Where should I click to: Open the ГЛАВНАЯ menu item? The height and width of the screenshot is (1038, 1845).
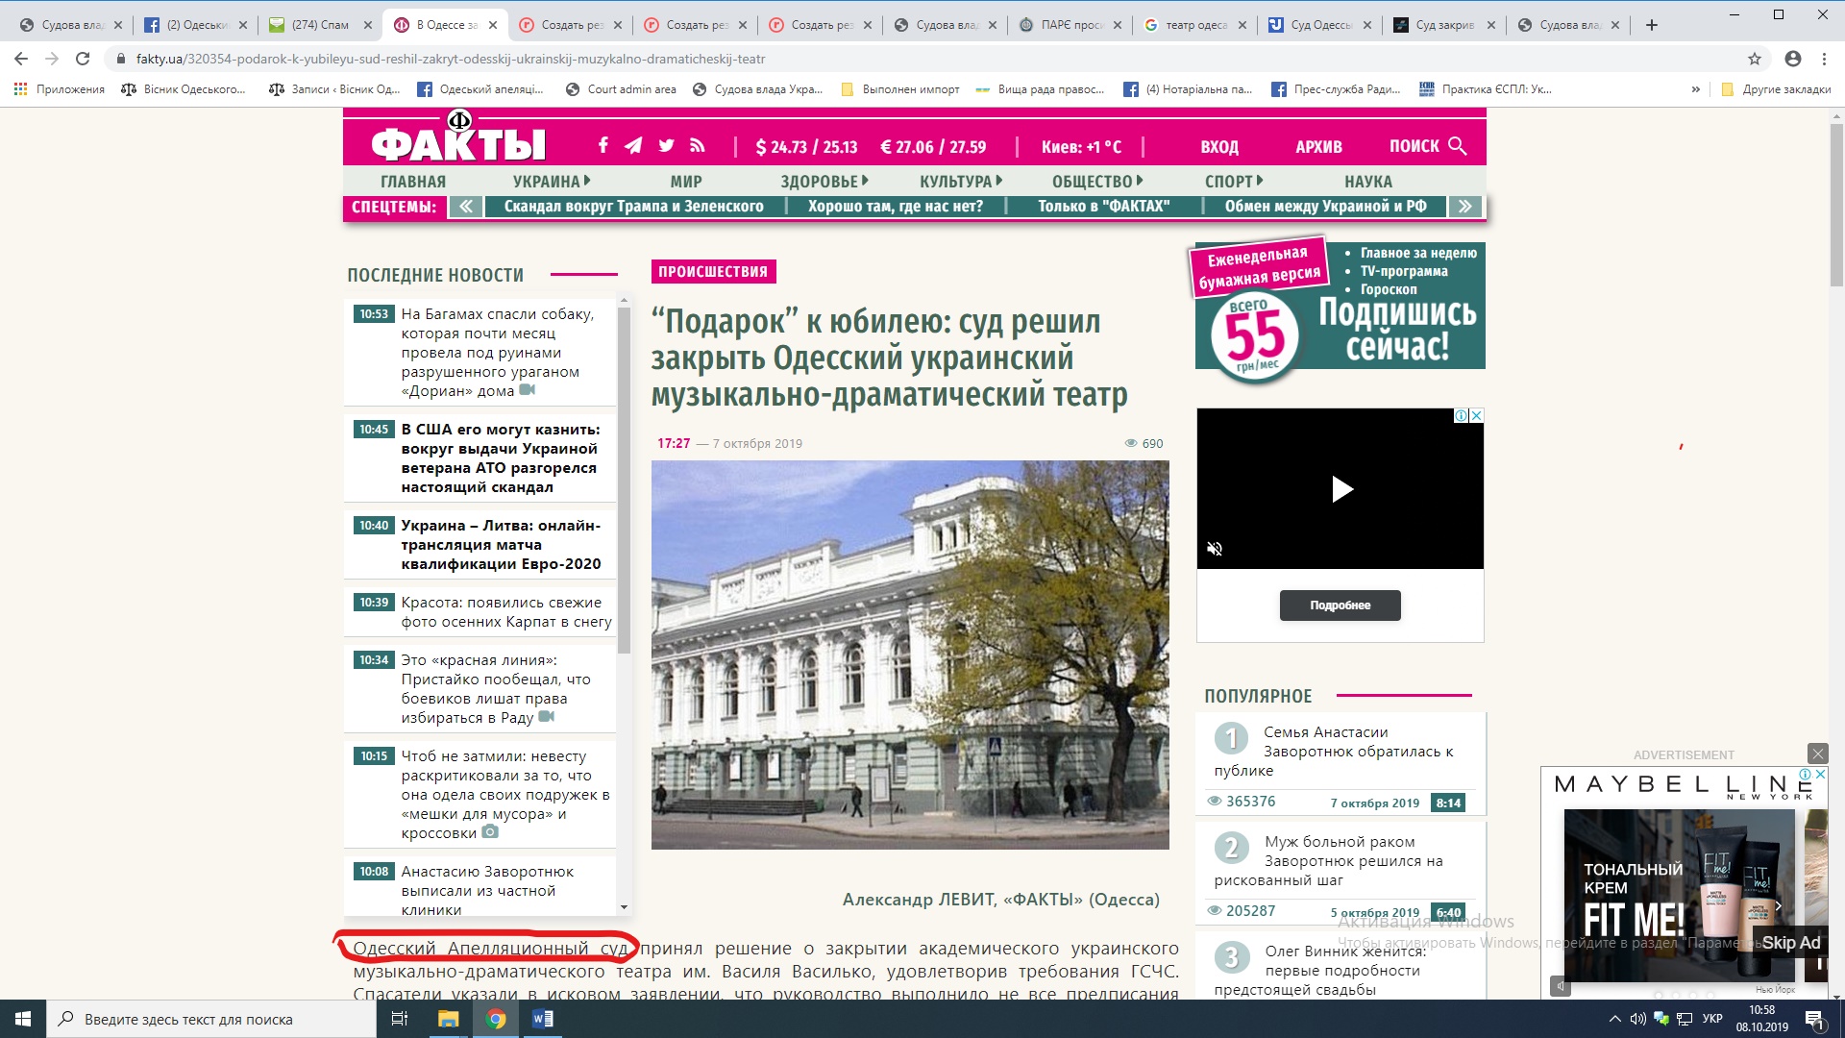[x=413, y=182]
